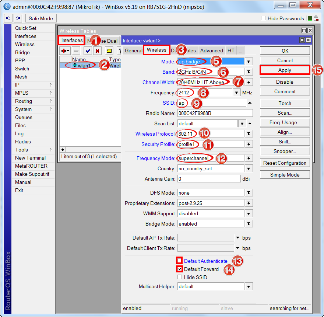Click the redo arrow icon
This screenshot has width=324, height=317.
tap(18, 18)
